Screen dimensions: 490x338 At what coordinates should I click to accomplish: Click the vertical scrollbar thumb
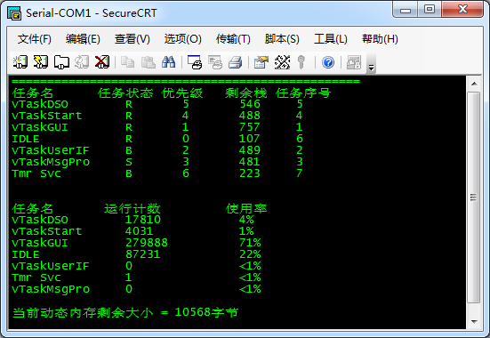point(474,197)
